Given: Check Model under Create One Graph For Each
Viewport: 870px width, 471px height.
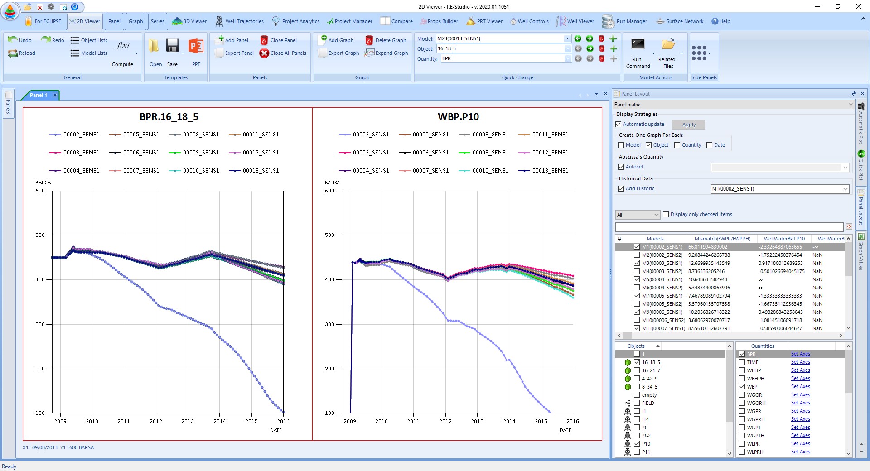Looking at the screenshot, I should click(621, 145).
